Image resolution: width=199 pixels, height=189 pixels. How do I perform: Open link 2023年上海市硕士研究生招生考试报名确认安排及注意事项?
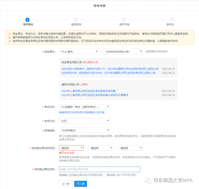tap(95, 95)
